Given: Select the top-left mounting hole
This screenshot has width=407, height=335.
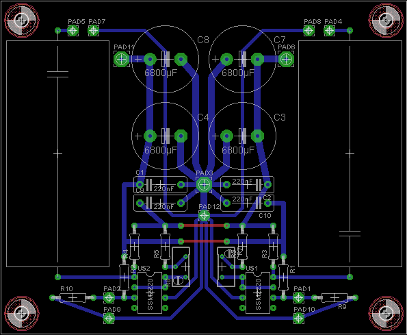Looking at the screenshot, I should [21, 20].
